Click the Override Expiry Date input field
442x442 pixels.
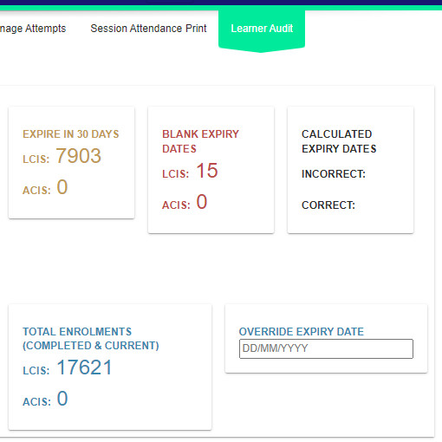pyautogui.click(x=326, y=348)
